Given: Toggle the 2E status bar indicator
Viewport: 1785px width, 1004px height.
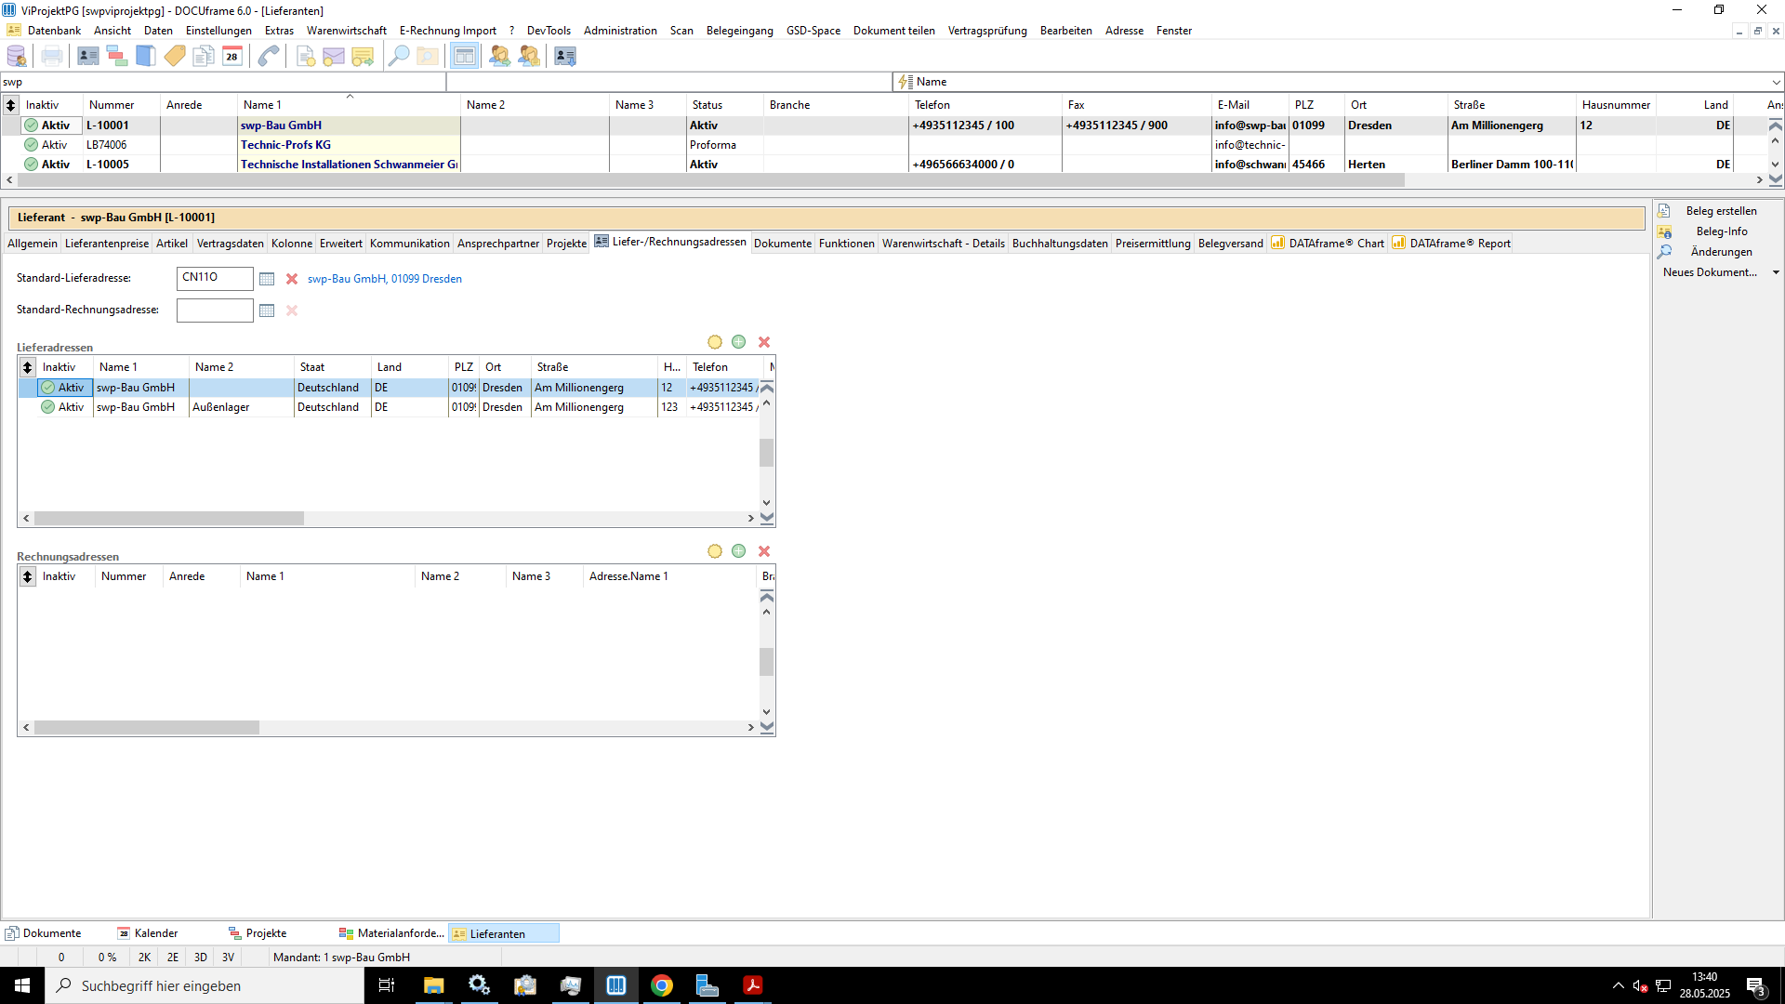Looking at the screenshot, I should tap(173, 958).
